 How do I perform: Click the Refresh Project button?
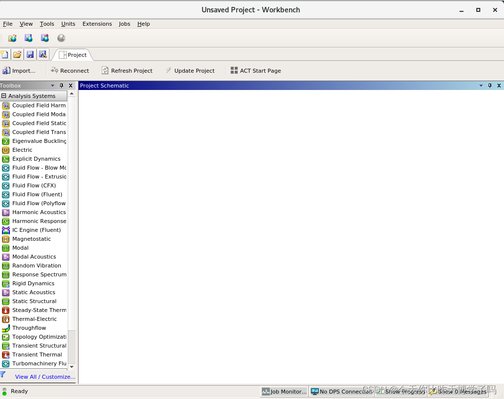[127, 71]
